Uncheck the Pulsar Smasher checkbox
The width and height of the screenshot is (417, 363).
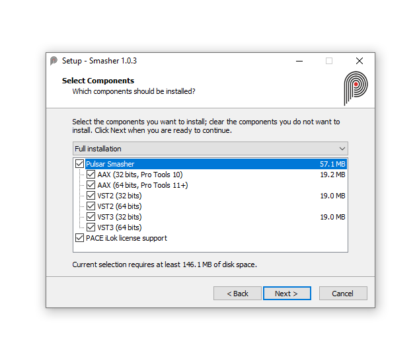pos(80,164)
